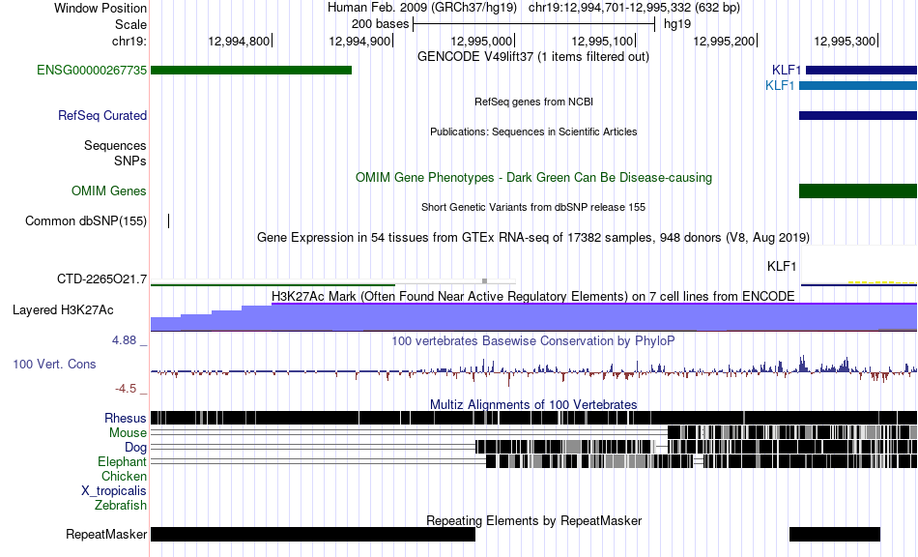Click the 4.88 conservation scale maximum
The height and width of the screenshot is (557, 918).
coord(124,340)
